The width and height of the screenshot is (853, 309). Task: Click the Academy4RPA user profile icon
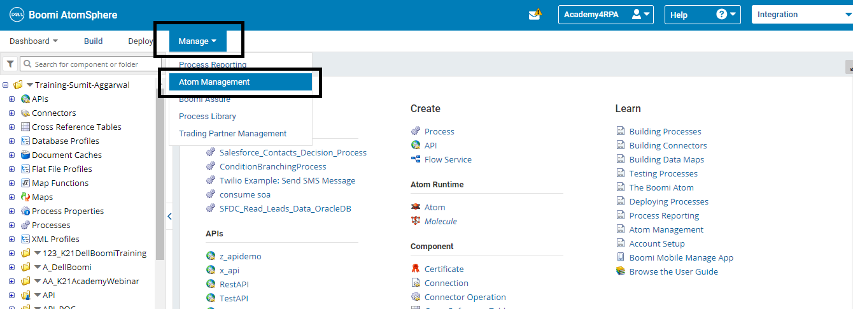636,14
